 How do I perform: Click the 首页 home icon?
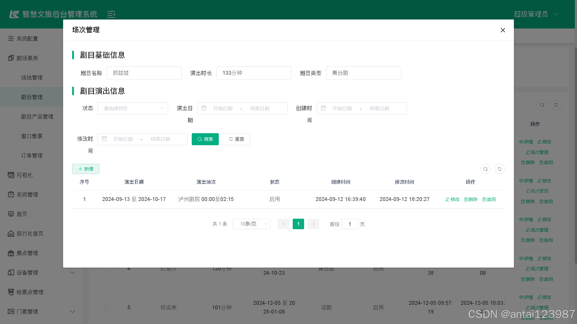click(x=11, y=214)
